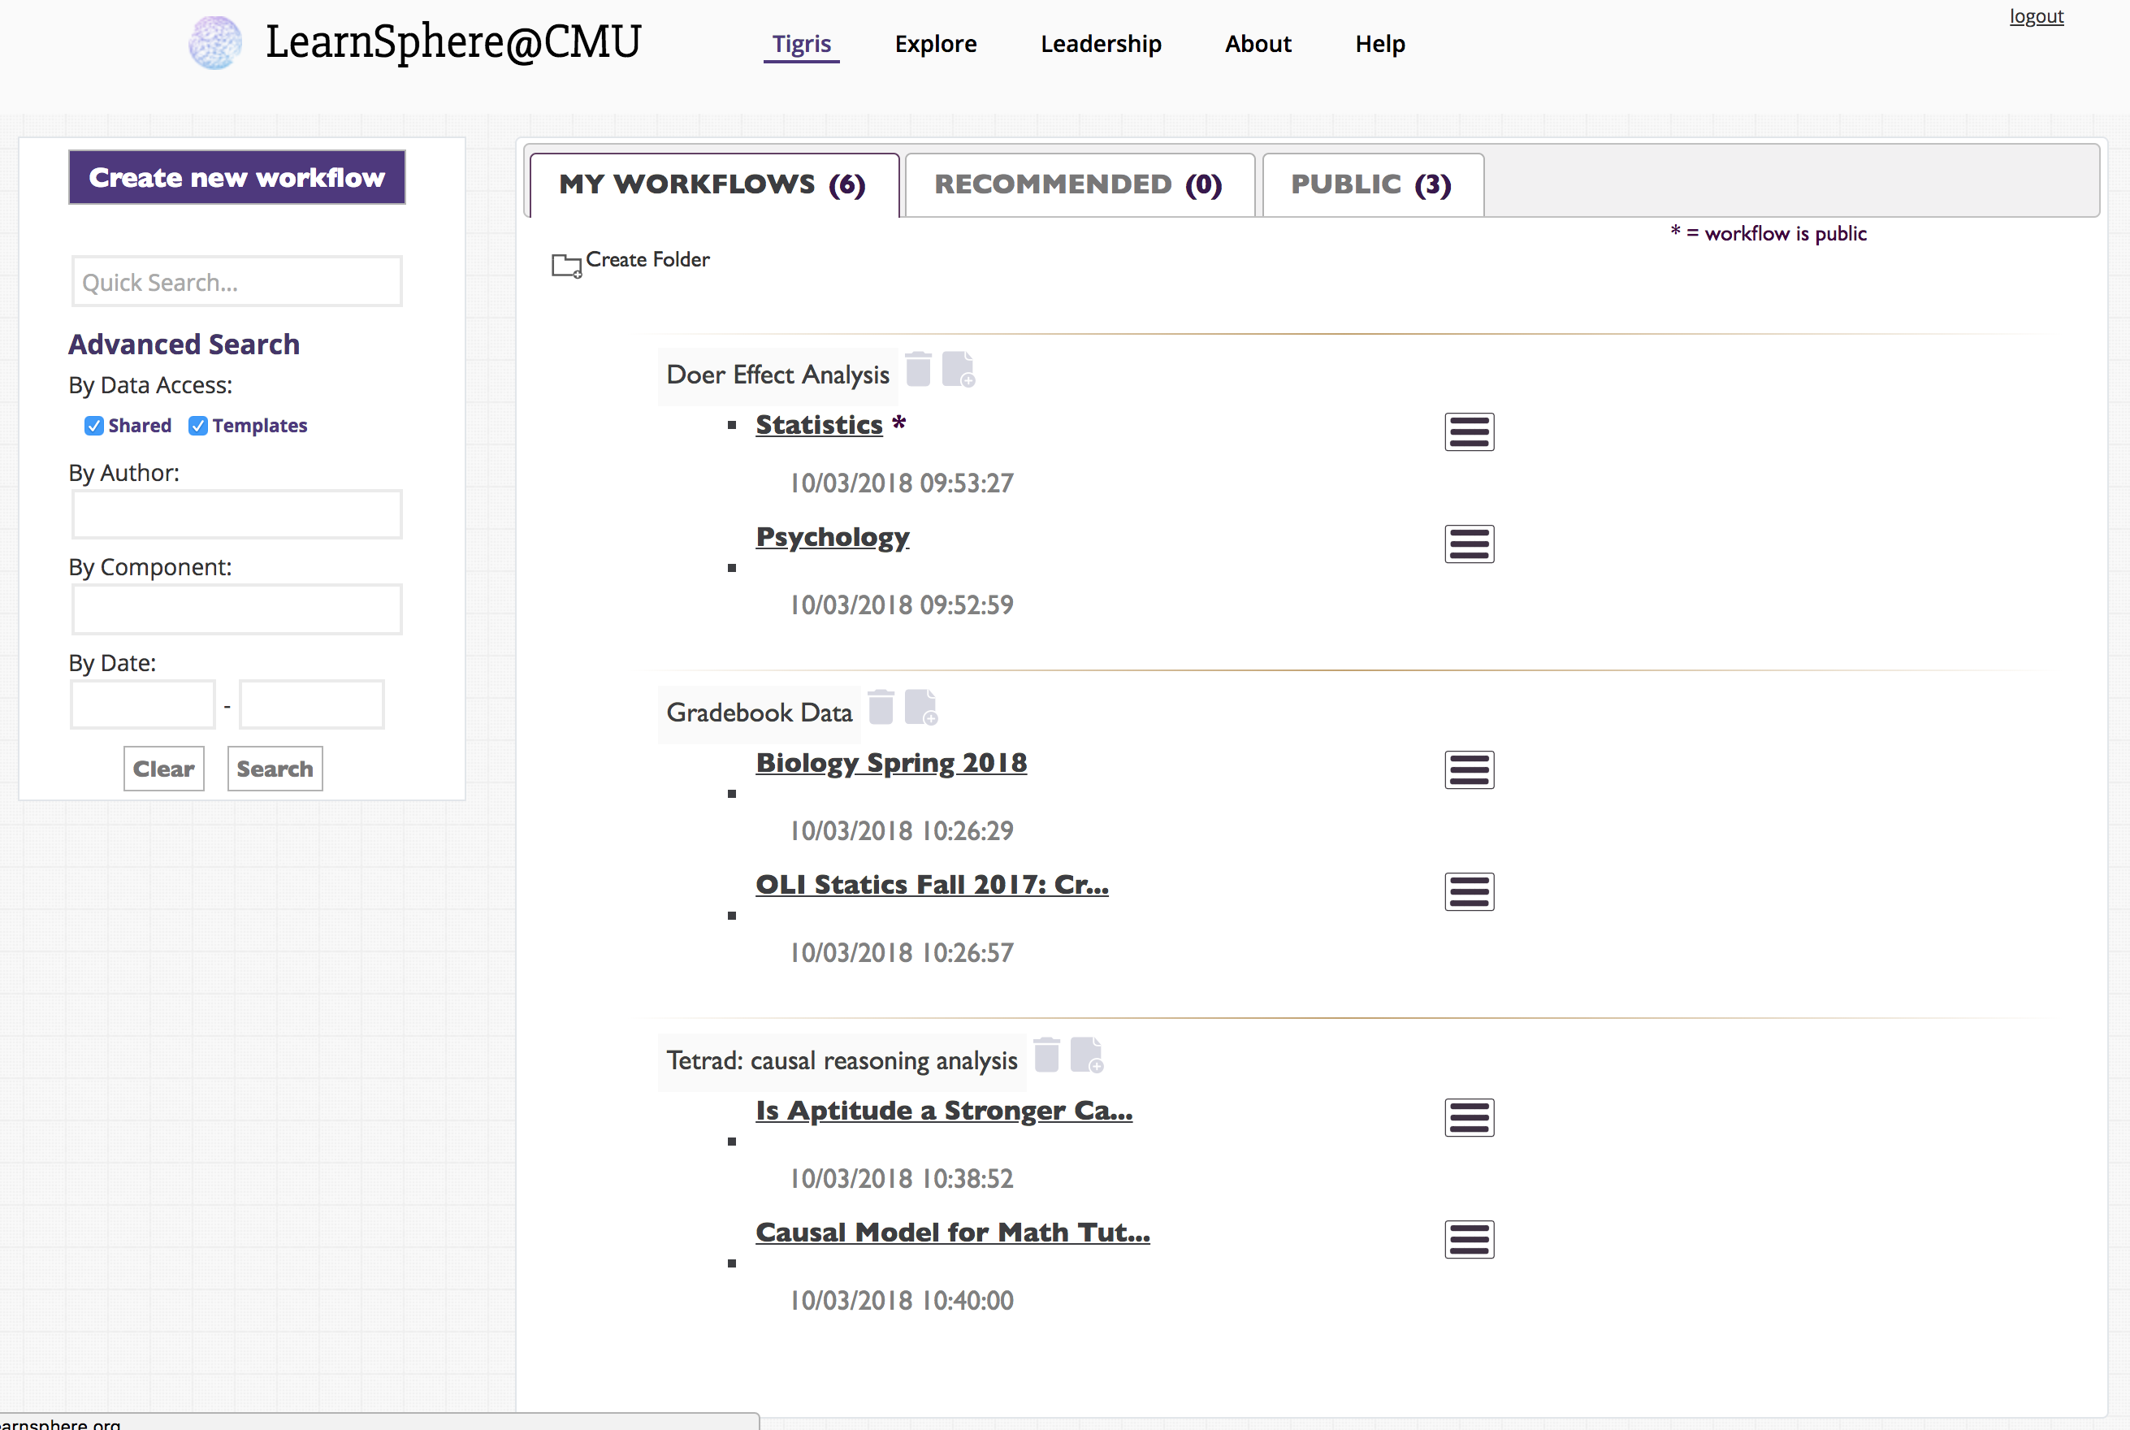Click the Clear button
2130x1430 pixels.
pos(164,769)
